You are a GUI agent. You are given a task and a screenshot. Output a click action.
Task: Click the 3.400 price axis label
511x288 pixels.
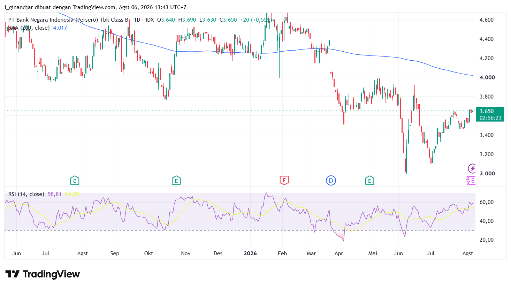[x=487, y=135]
